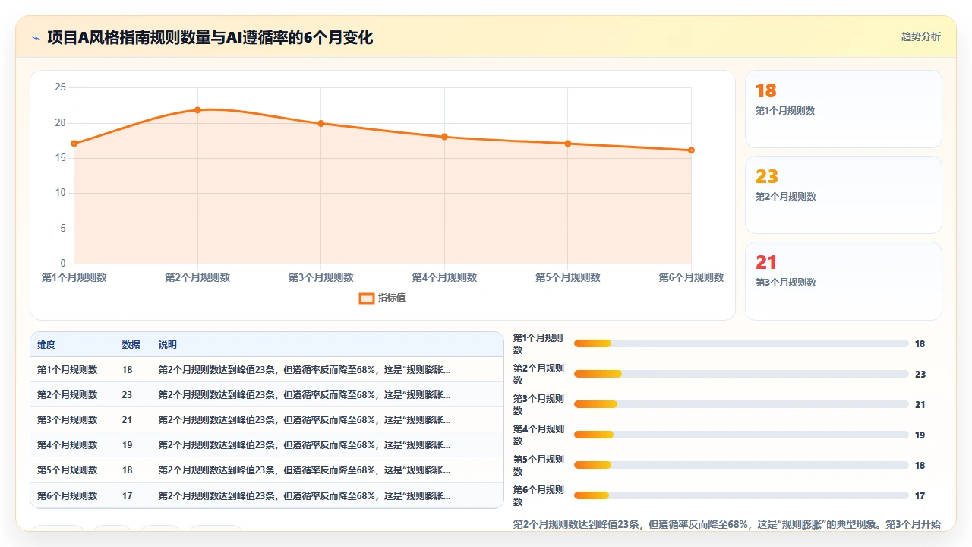Click the 维度 column header
972x547 pixels.
click(46, 345)
